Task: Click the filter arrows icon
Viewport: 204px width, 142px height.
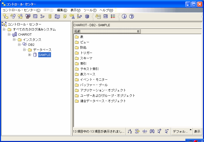Action: 137,131
